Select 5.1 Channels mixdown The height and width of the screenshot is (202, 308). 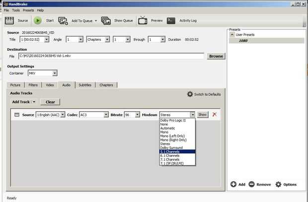click(177, 151)
